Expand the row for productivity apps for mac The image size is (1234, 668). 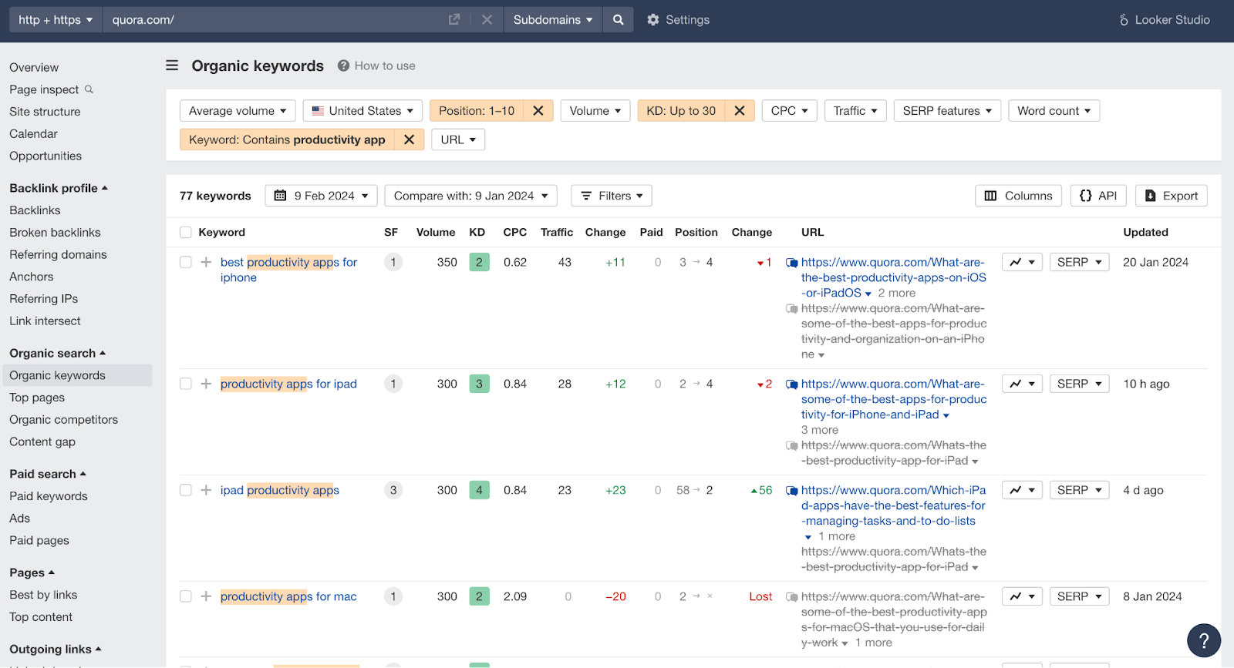tap(206, 596)
